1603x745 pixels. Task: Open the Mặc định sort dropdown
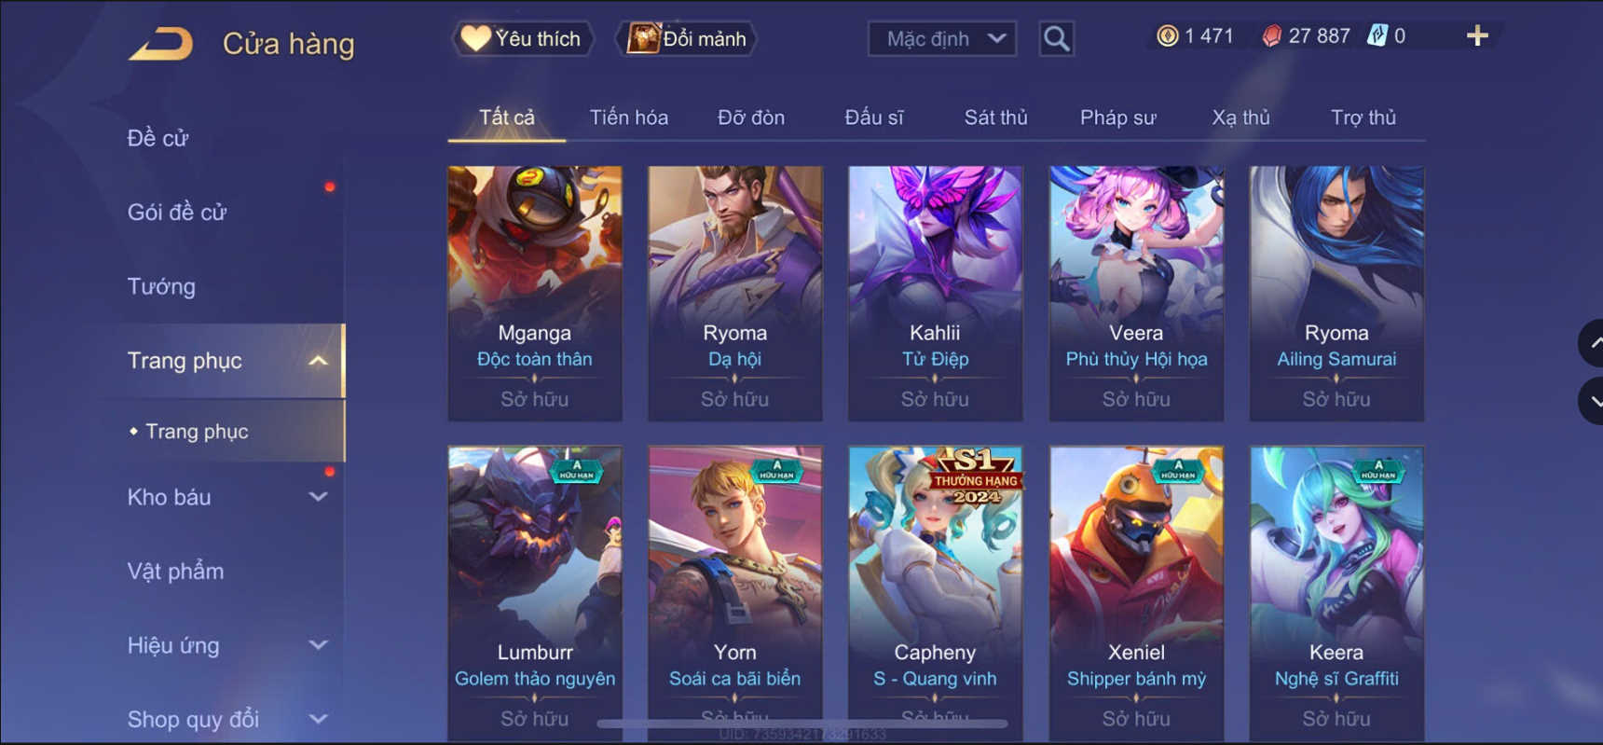pos(942,39)
